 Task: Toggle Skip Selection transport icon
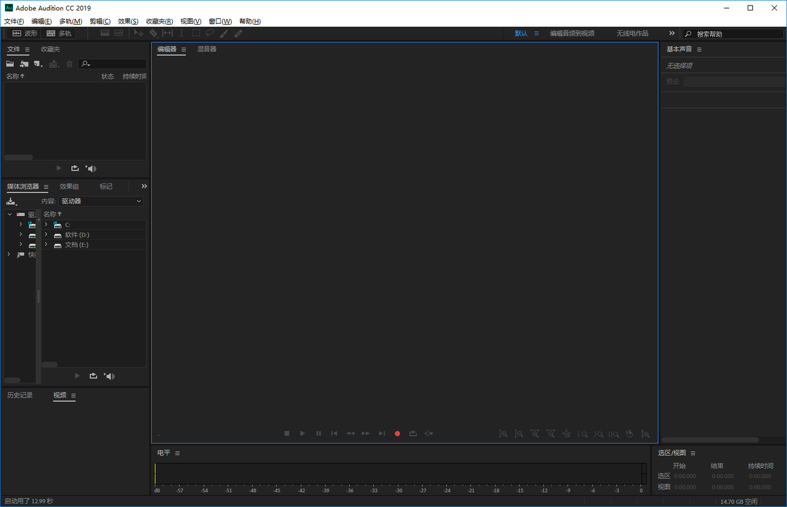tap(429, 433)
